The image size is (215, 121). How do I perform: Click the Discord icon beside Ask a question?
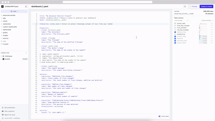[x=3, y=111]
